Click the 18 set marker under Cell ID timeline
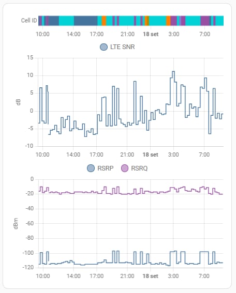 (151, 34)
